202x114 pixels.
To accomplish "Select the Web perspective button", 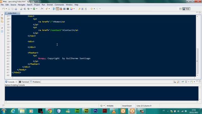I will coord(186,9).
